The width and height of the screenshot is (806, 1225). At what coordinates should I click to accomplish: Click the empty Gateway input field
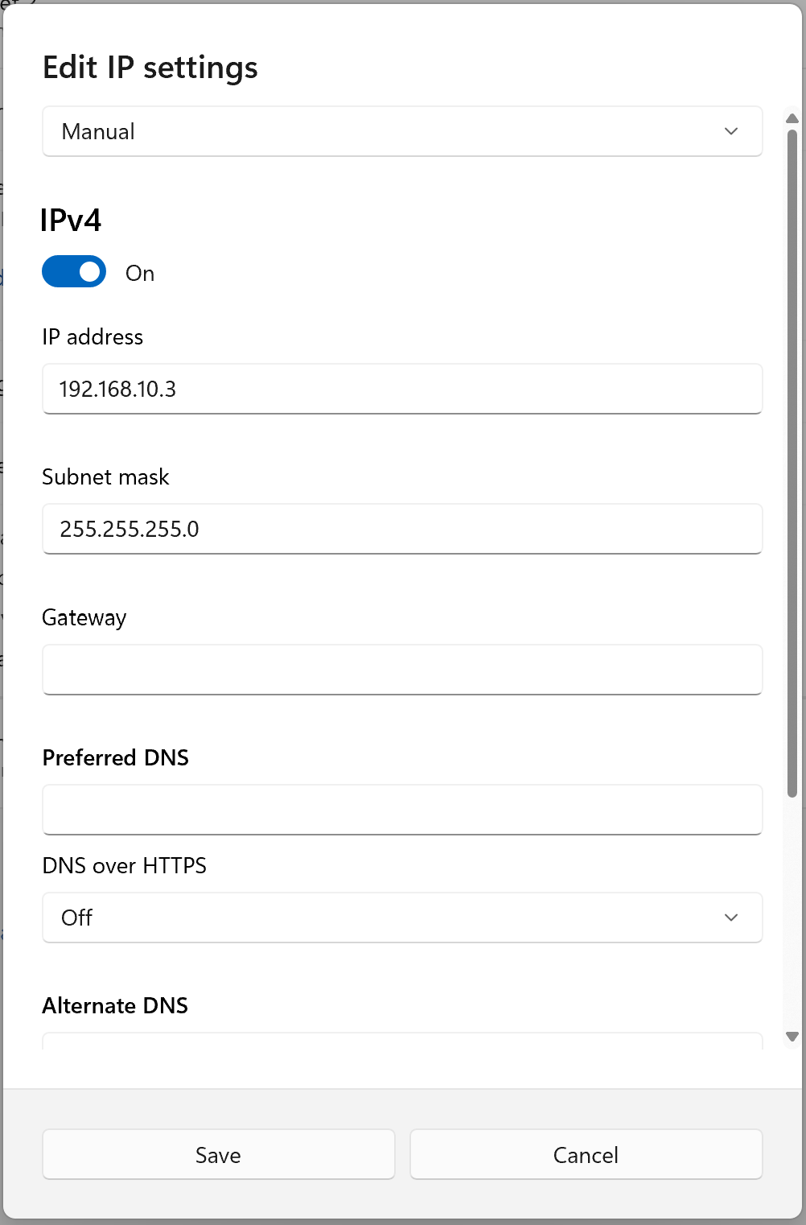coord(402,669)
